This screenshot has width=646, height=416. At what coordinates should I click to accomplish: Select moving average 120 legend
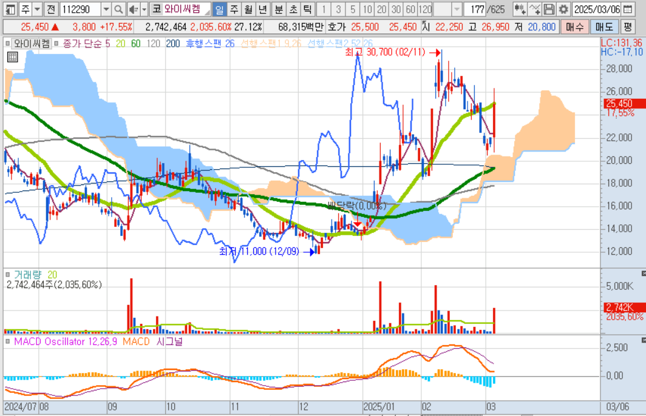(x=153, y=44)
